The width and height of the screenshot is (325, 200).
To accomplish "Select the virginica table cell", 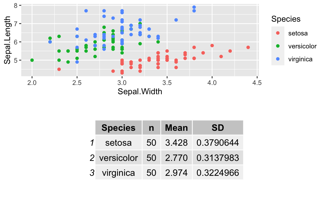I will pyautogui.click(x=118, y=172).
